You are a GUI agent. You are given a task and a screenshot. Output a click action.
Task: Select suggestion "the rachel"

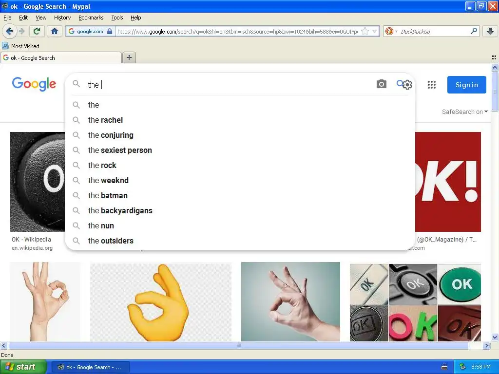pyautogui.click(x=240, y=120)
